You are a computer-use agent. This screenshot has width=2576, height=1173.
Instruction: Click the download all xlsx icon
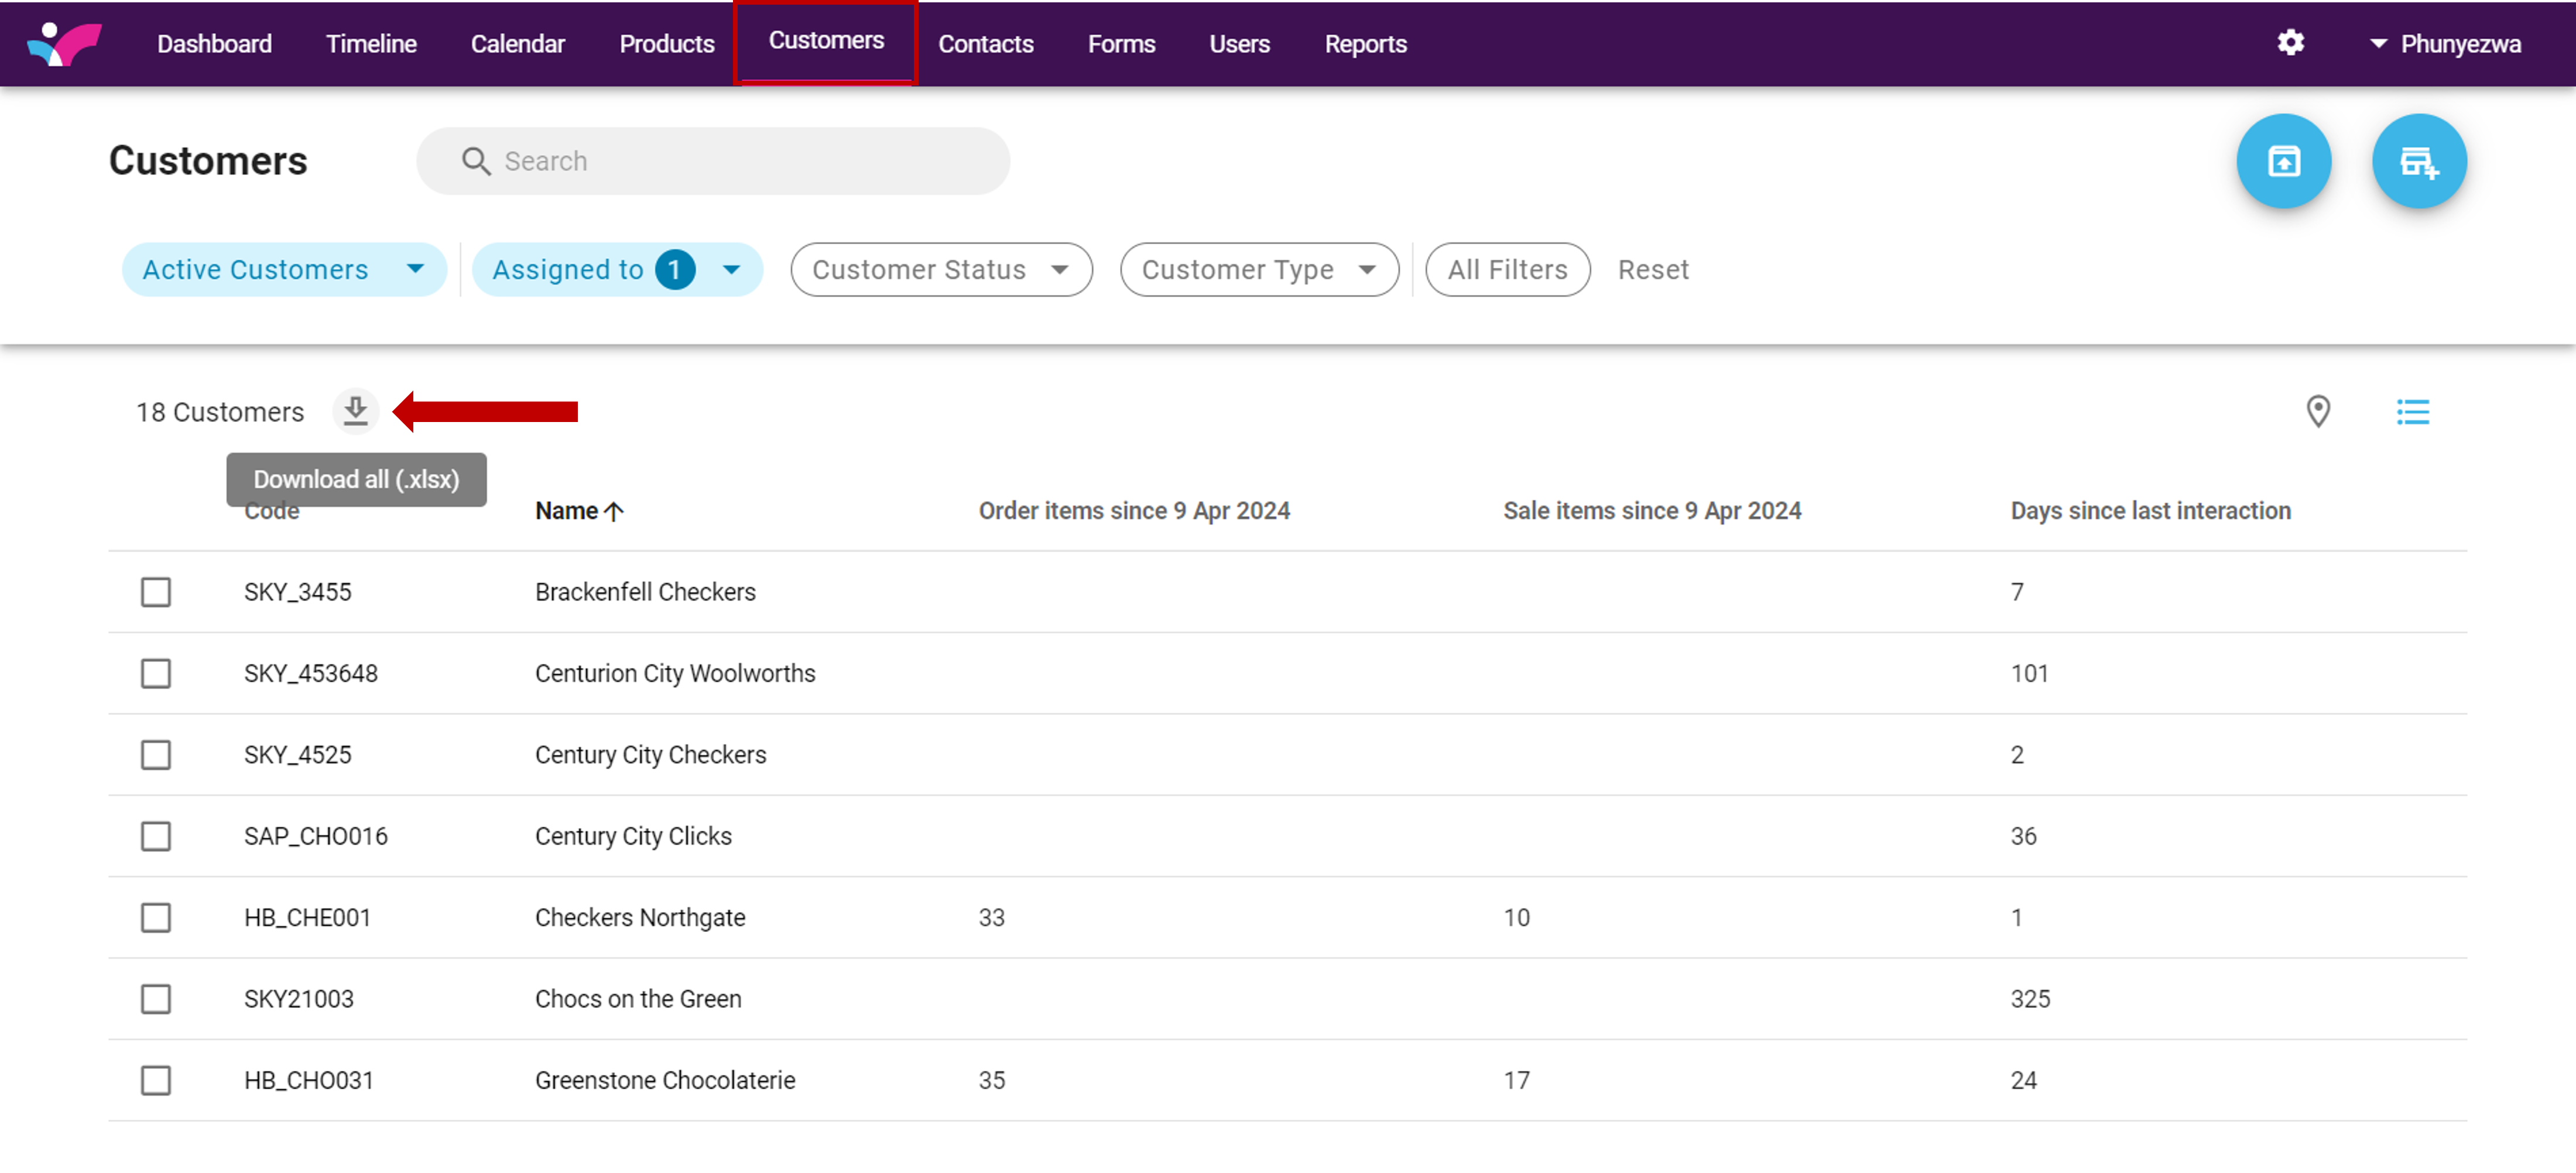tap(355, 411)
